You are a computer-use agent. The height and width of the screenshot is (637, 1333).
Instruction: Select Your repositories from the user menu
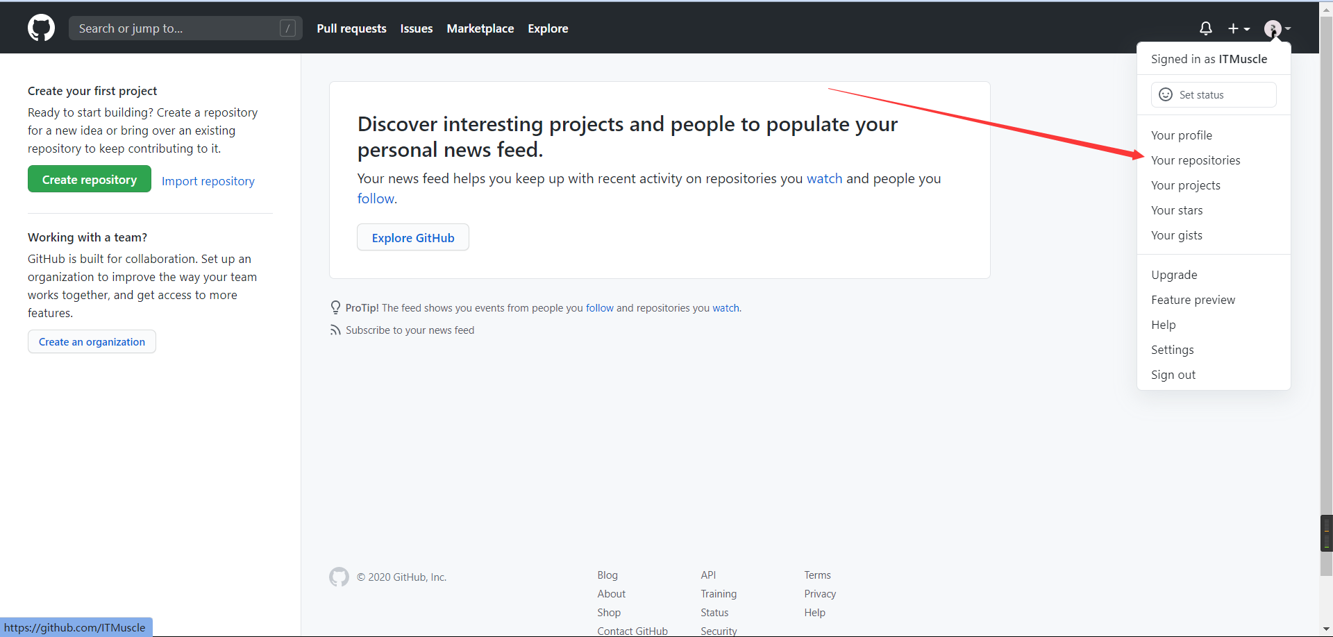point(1195,160)
